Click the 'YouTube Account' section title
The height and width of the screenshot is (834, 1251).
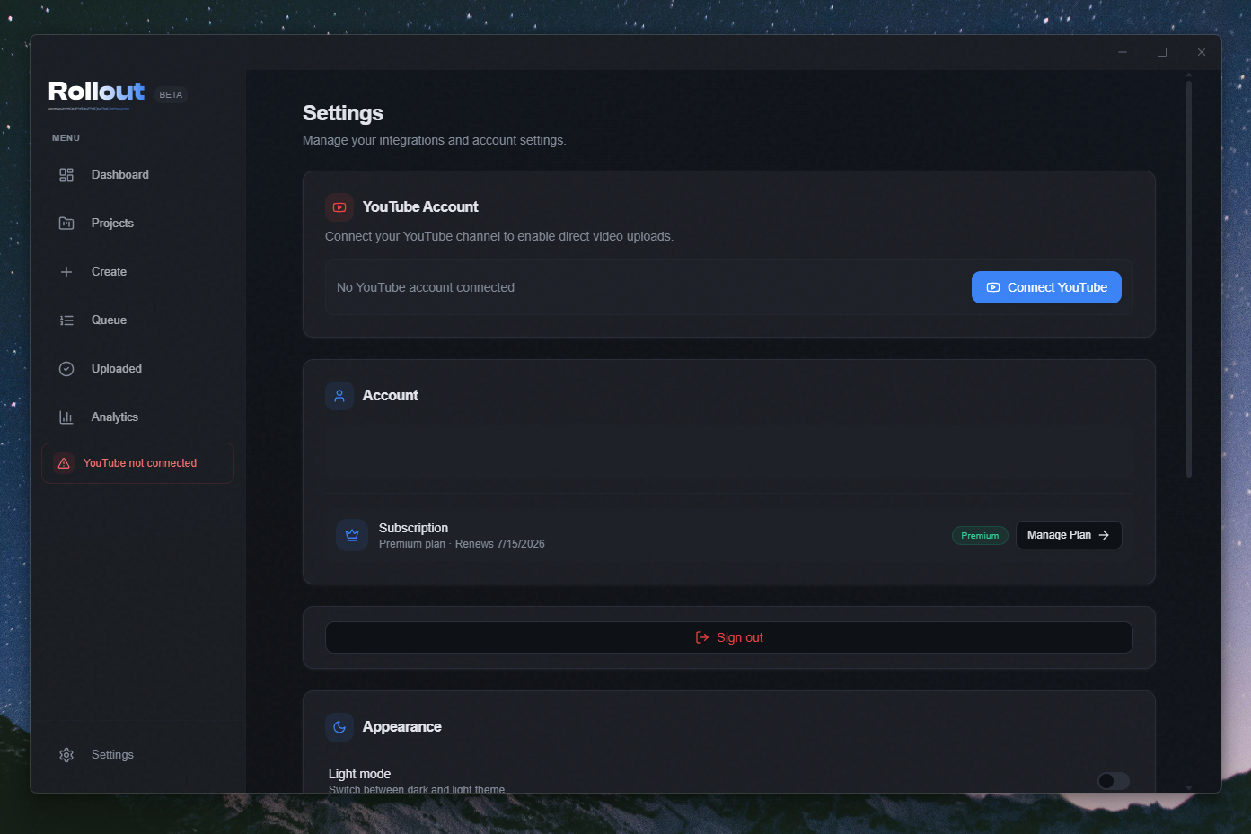pos(420,207)
